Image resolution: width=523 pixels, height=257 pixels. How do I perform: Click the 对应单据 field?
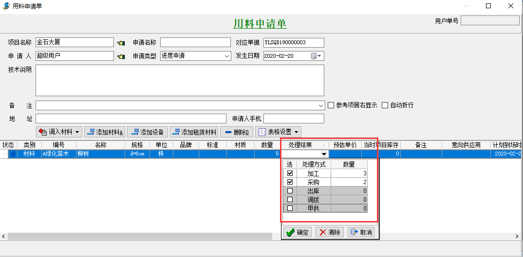294,43
